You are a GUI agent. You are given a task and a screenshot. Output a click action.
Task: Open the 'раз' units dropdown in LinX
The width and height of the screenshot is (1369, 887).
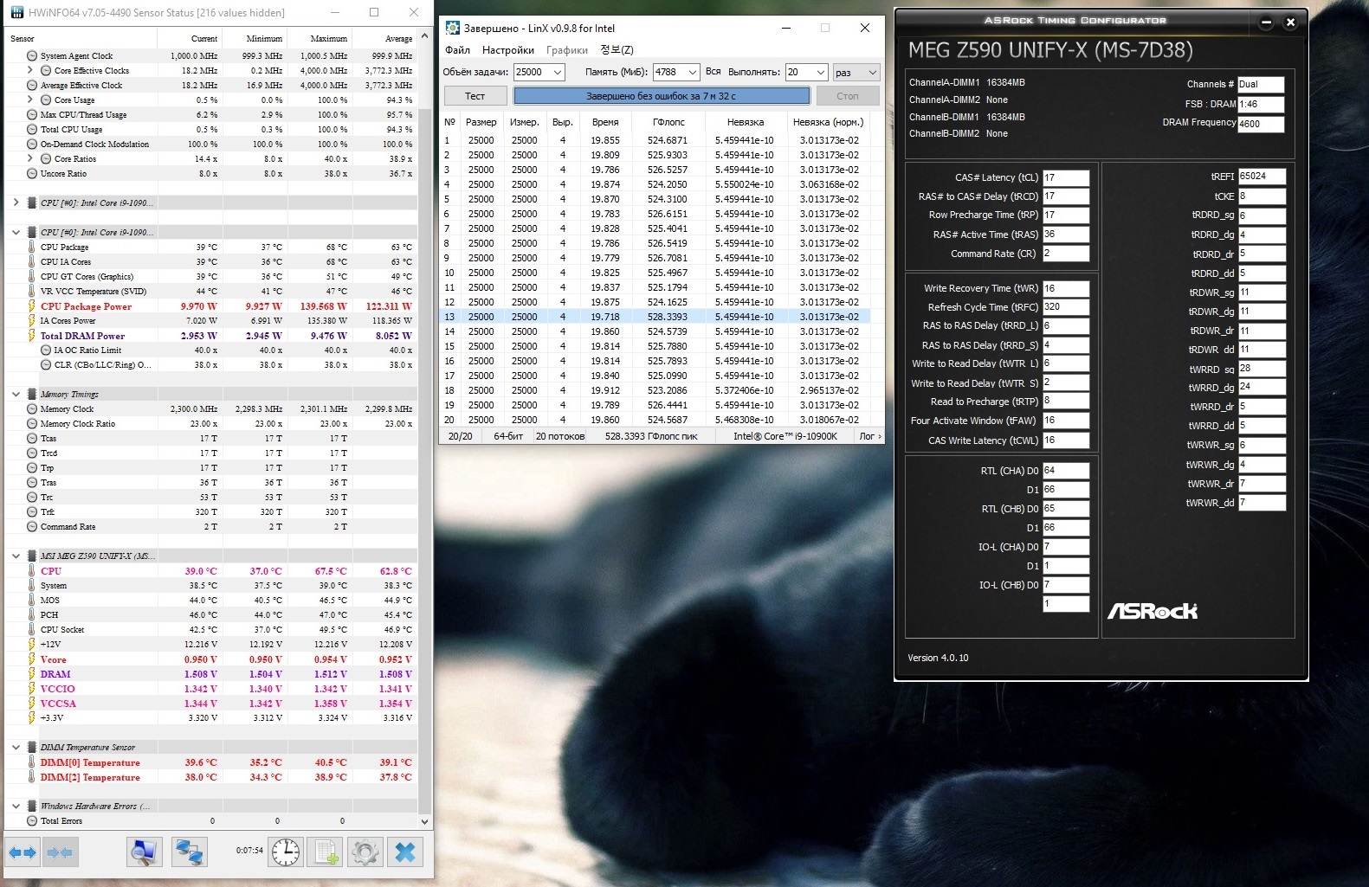click(856, 73)
